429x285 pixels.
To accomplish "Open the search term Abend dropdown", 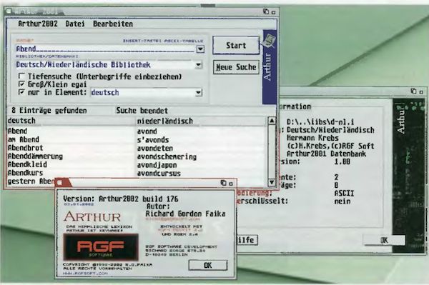I will [x=200, y=49].
